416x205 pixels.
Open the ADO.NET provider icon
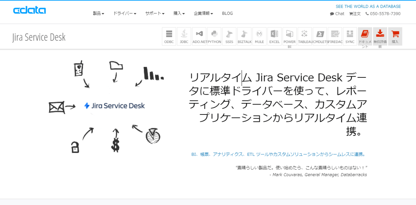199,36
